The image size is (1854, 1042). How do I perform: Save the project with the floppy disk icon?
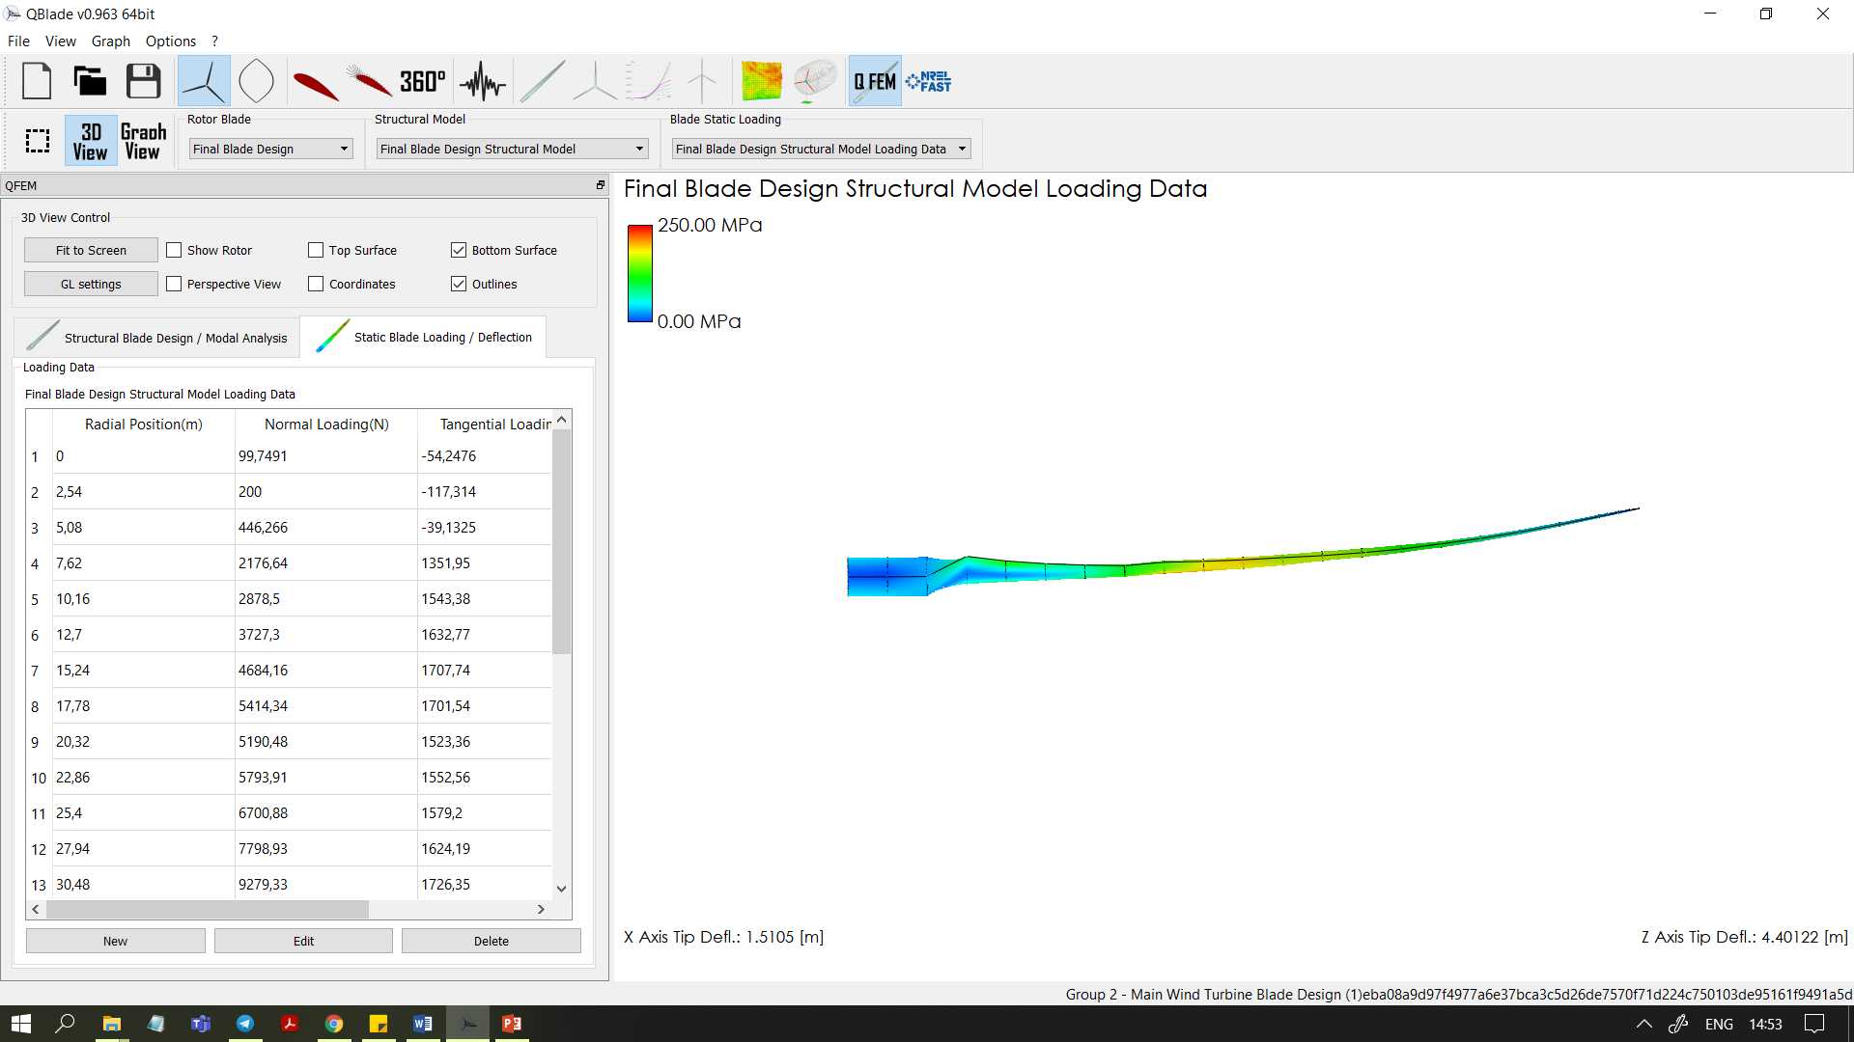click(x=144, y=81)
